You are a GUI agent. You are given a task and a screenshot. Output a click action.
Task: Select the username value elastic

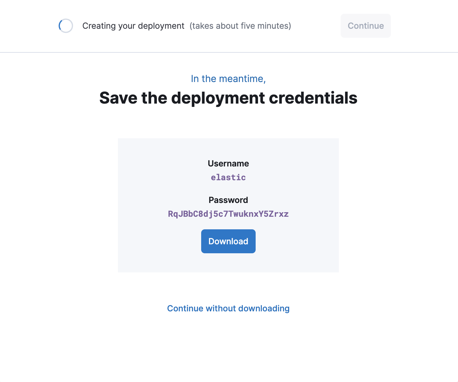[x=228, y=178]
